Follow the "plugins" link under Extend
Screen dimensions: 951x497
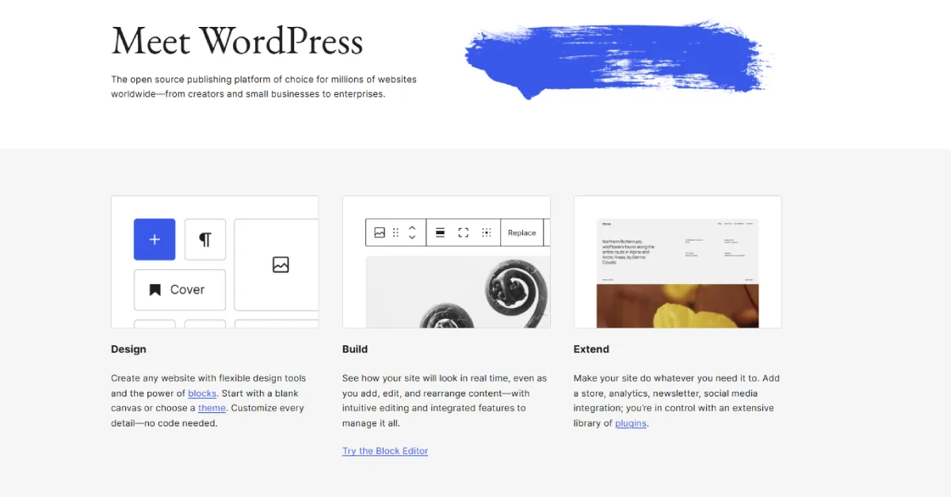point(631,423)
